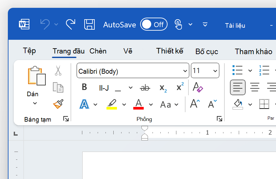The width and height of the screenshot is (276, 179).
Task: Apply red font color
Action: pyautogui.click(x=138, y=104)
